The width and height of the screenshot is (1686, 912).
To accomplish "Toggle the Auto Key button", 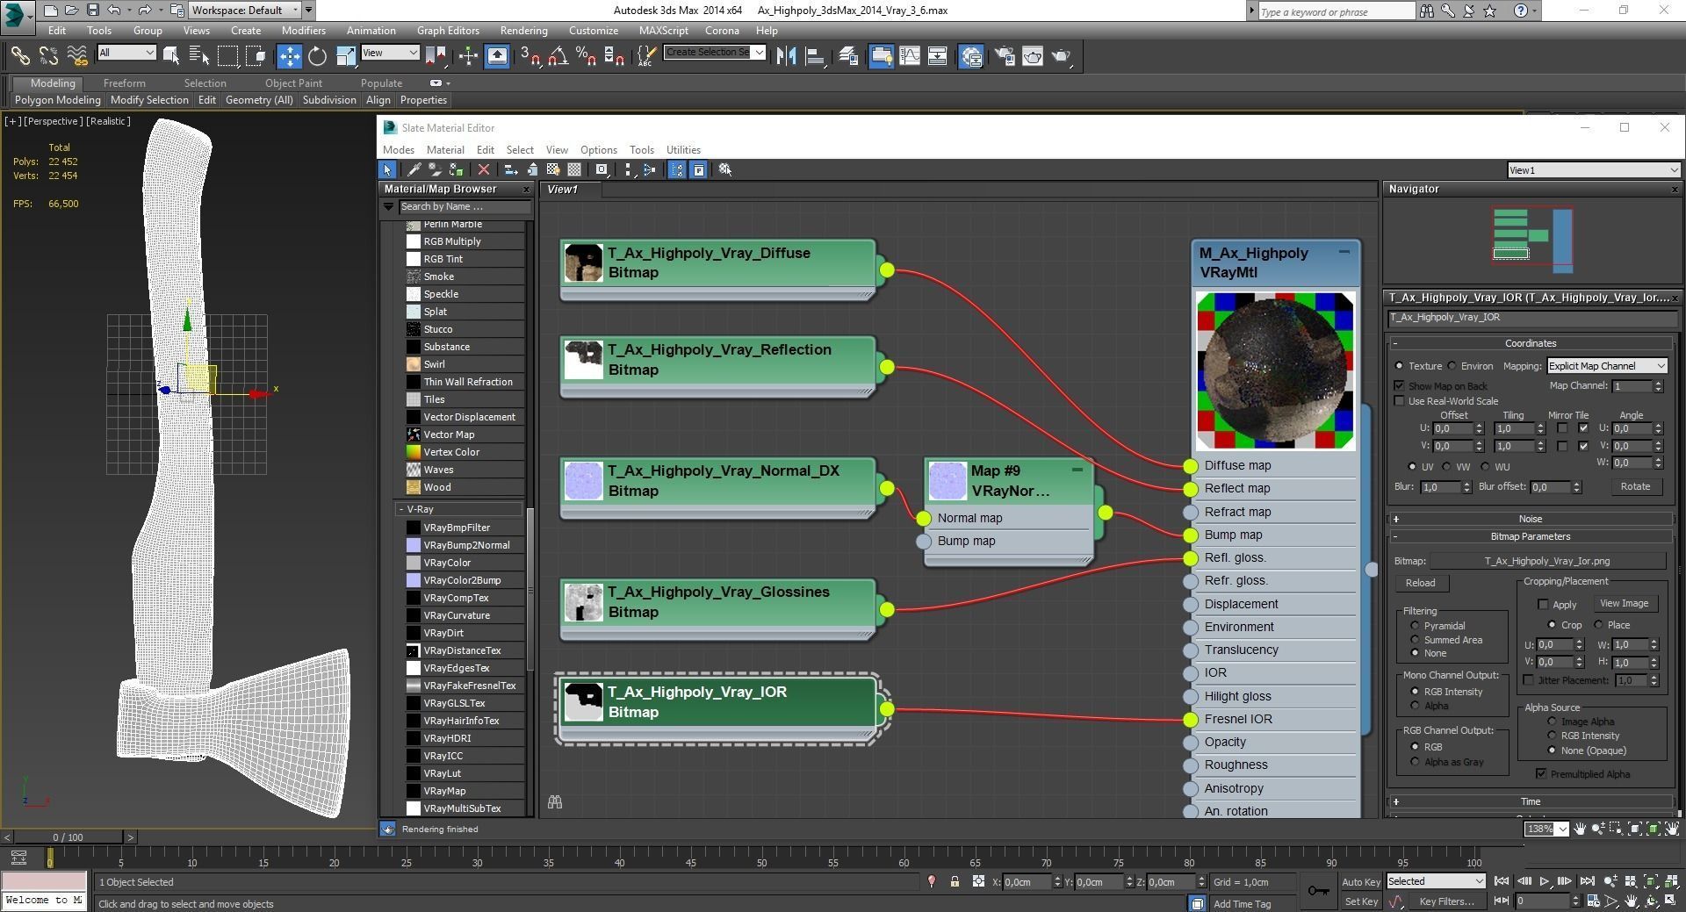I will pyautogui.click(x=1360, y=882).
